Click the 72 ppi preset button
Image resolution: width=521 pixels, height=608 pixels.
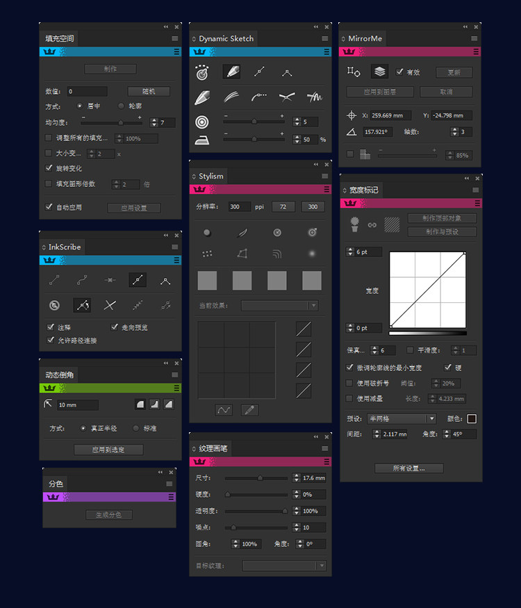[x=283, y=206]
